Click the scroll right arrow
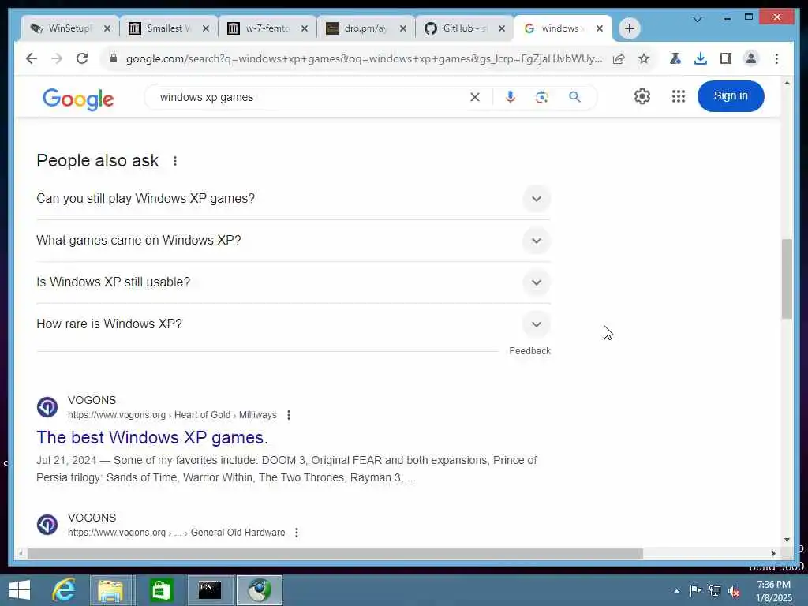The image size is (808, 606). [773, 553]
